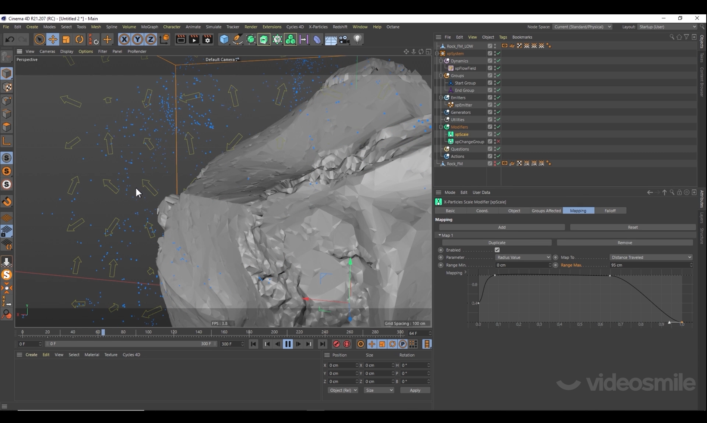Click the Undo arrow icon
The image size is (707, 423).
[x=10, y=39]
